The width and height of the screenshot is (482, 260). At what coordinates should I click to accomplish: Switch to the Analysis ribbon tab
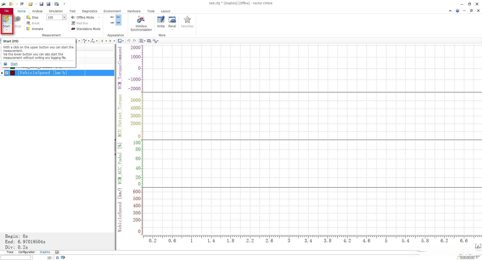pos(37,11)
